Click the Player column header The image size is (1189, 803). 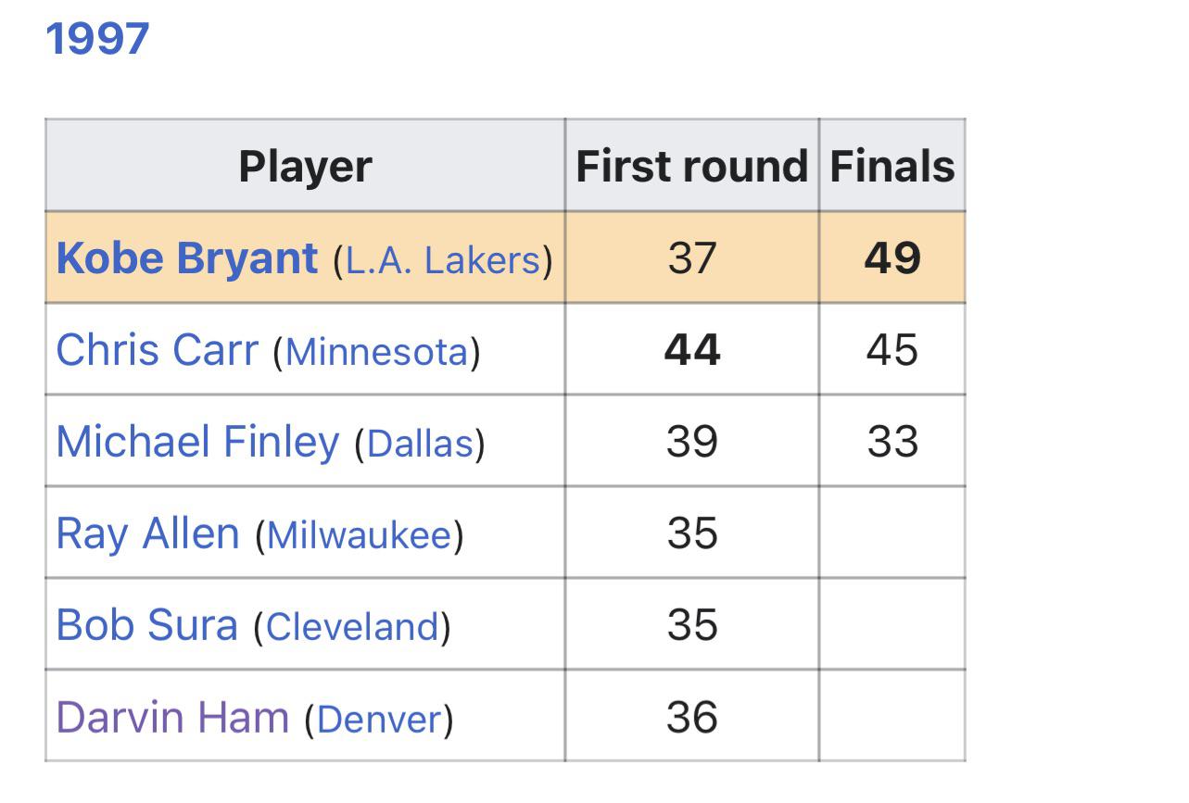coord(305,167)
